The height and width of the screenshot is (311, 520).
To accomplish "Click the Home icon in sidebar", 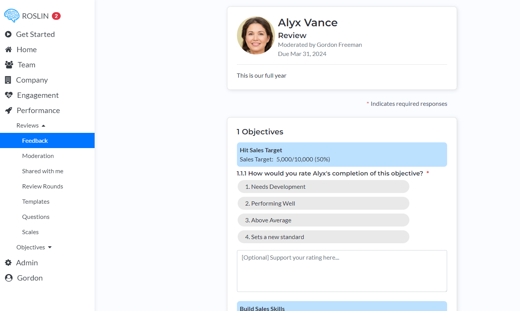I will coord(8,49).
